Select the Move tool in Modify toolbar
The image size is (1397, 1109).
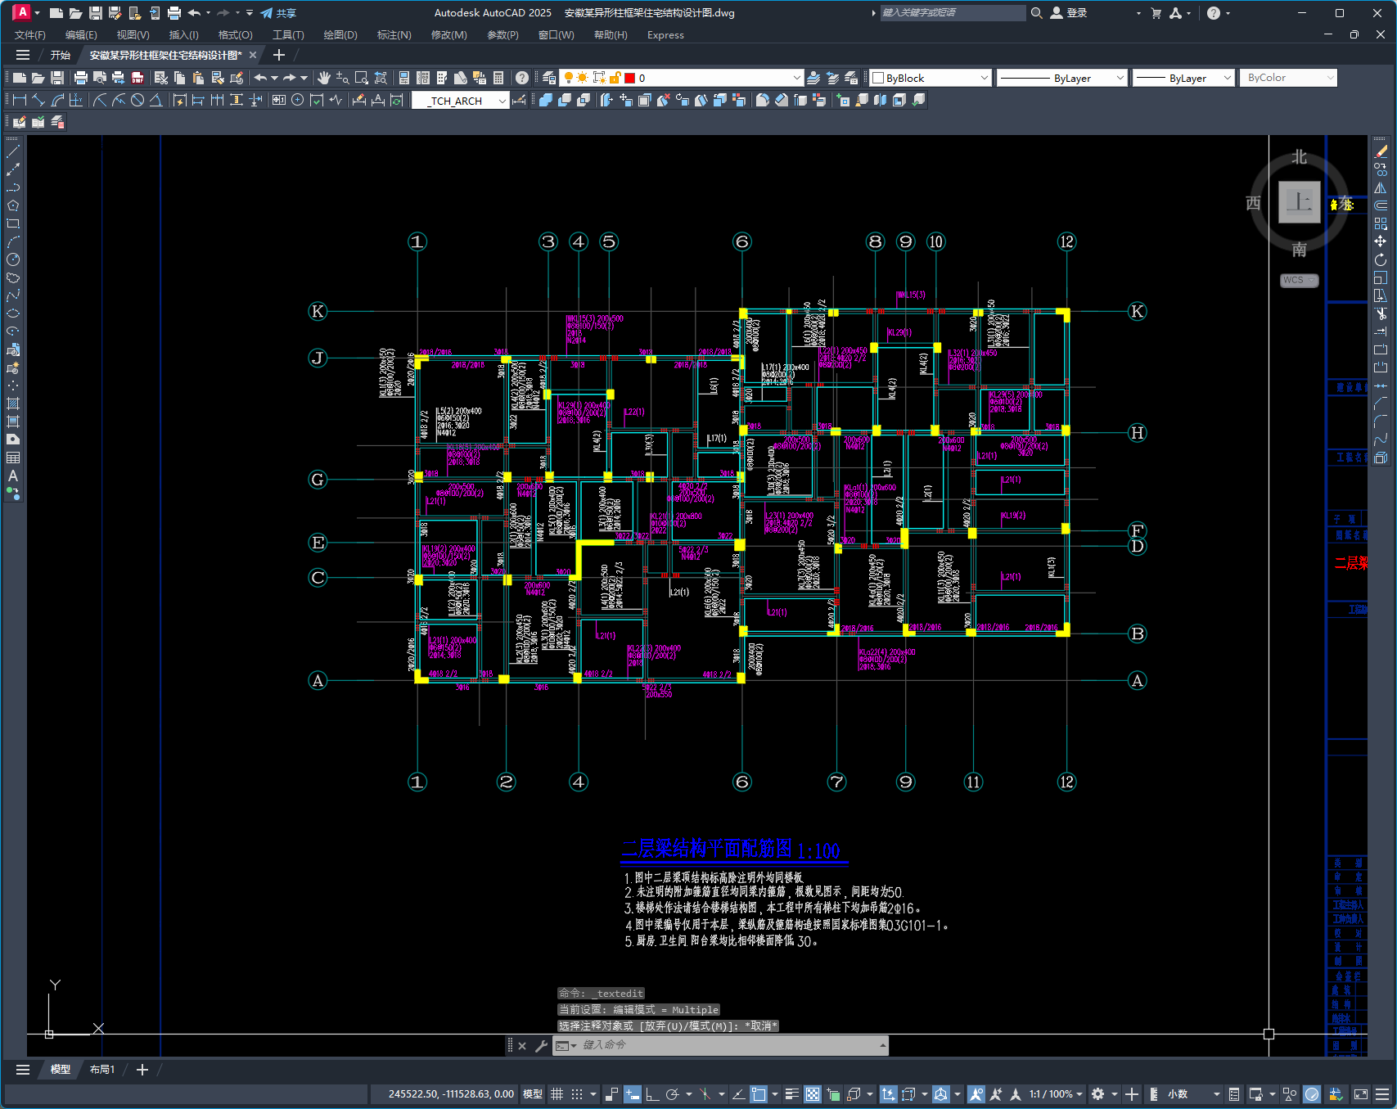pos(1381,241)
